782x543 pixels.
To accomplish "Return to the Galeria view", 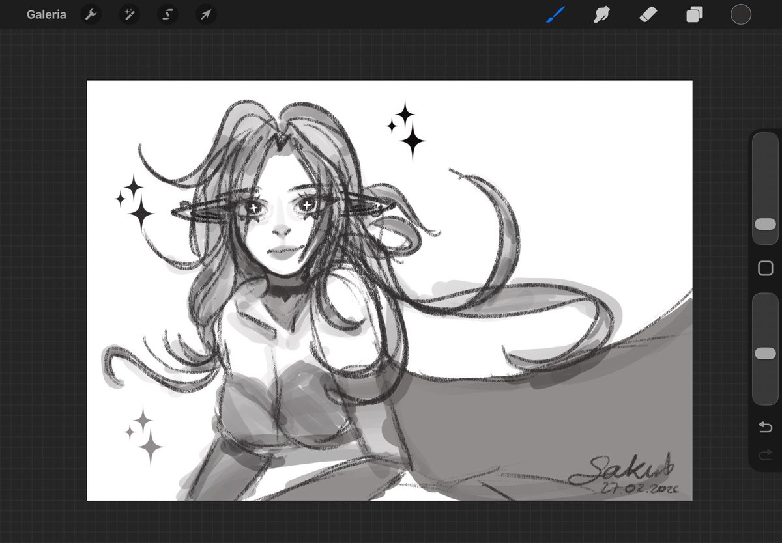I will pyautogui.click(x=46, y=14).
